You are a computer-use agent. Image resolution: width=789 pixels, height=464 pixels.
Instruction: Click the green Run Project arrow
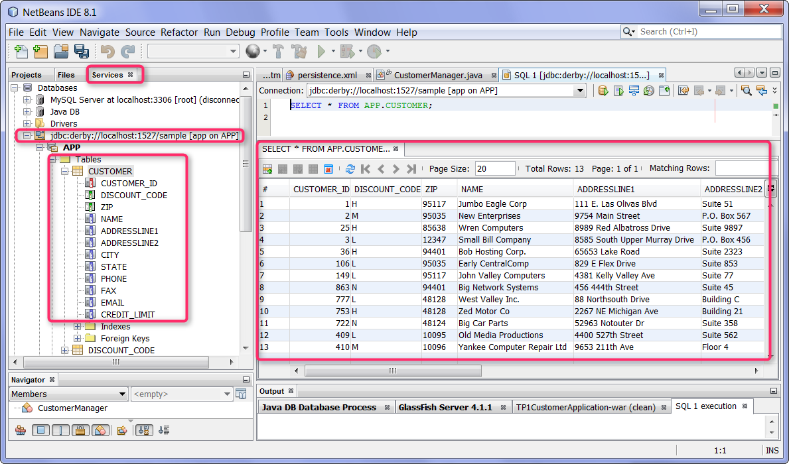[x=322, y=51]
